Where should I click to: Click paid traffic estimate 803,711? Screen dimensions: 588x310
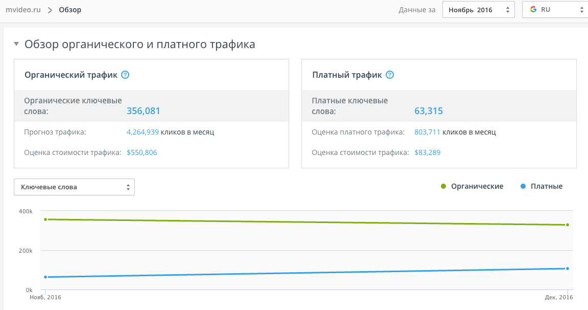point(428,132)
